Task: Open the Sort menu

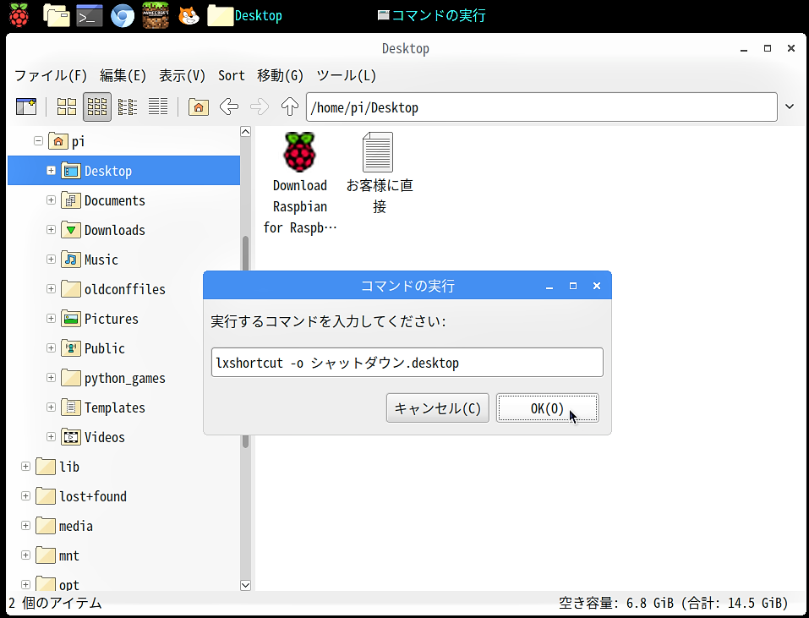Action: [x=231, y=75]
